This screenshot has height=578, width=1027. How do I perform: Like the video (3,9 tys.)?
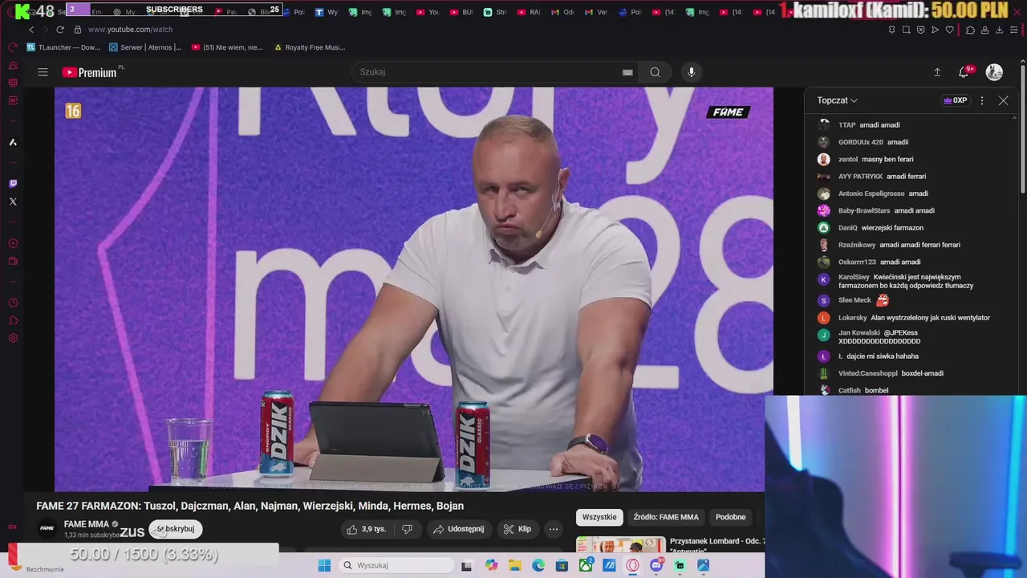click(x=366, y=529)
